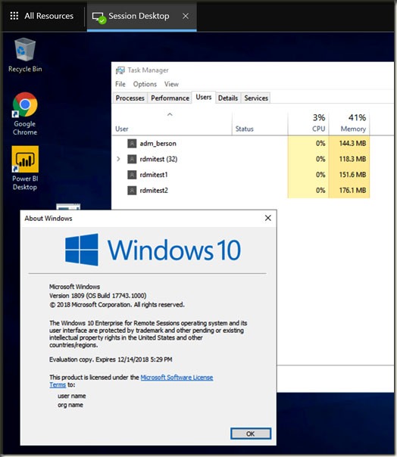The height and width of the screenshot is (457, 397).
Task: Click the 144.3 MB memory value
Action: pyautogui.click(x=352, y=144)
